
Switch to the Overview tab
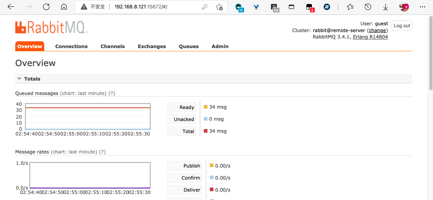(29, 46)
